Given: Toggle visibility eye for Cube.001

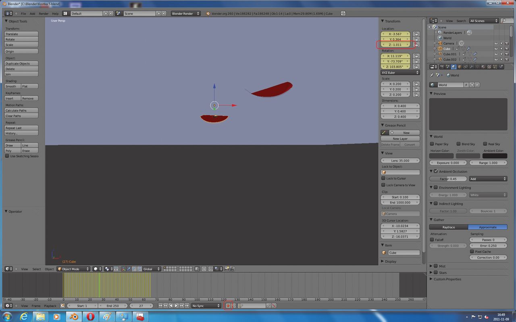Looking at the screenshot, I should (x=496, y=54).
